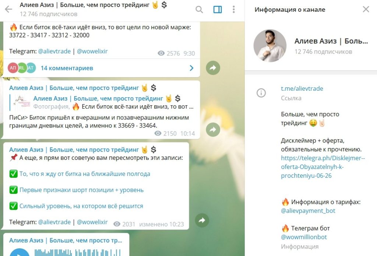The width and height of the screenshot is (377, 256).
Task: Open link То, что я жду от битка
Action: [85, 174]
